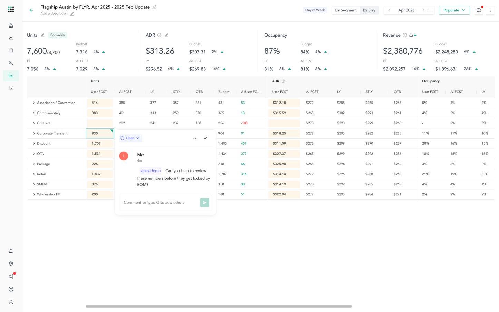Click the send comment arrow button
The width and height of the screenshot is (499, 312).
[205, 203]
